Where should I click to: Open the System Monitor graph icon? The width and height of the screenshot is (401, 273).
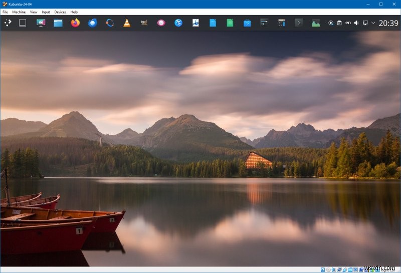[316, 23]
